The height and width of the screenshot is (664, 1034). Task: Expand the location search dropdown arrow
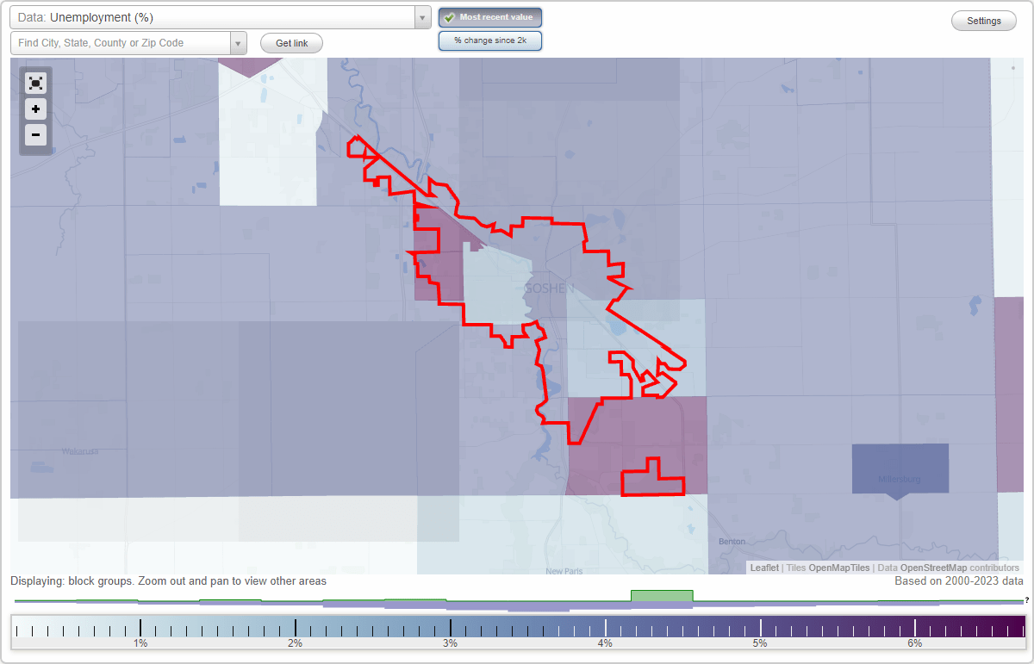click(x=239, y=43)
